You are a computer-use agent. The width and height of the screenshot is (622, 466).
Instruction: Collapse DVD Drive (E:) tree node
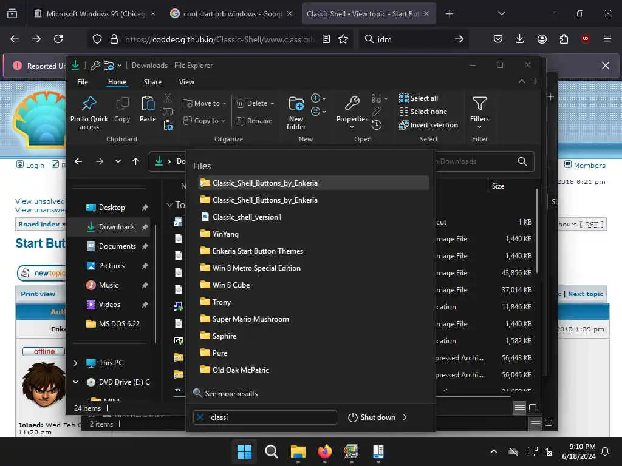76,382
